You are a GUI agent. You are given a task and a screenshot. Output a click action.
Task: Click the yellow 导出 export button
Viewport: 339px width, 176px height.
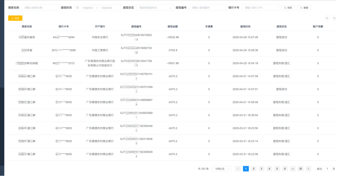click(x=15, y=18)
